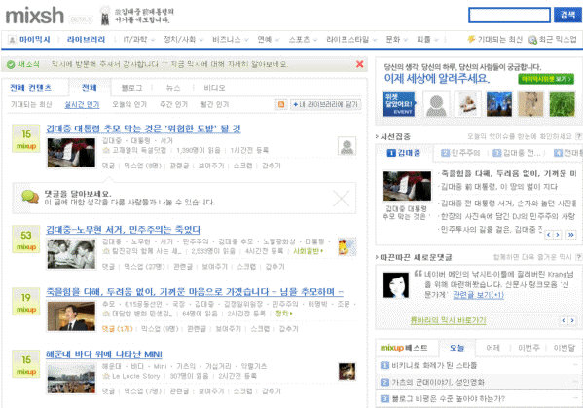Open article 김대중 대통령 추모 막는 것은
Viewport: 583px width, 408px height.
(x=143, y=129)
